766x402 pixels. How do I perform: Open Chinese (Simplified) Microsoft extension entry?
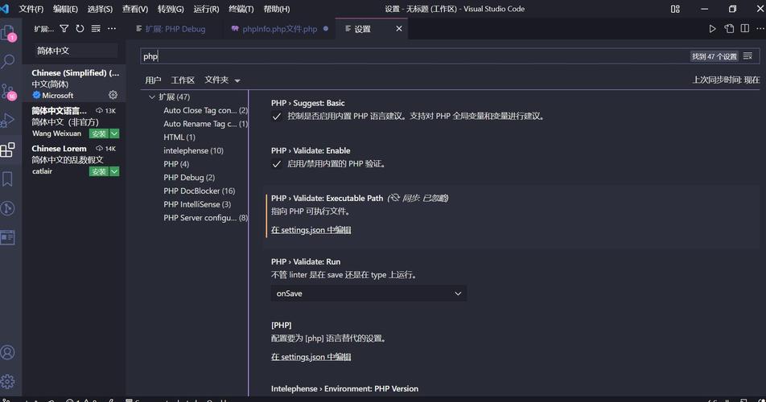(75, 84)
